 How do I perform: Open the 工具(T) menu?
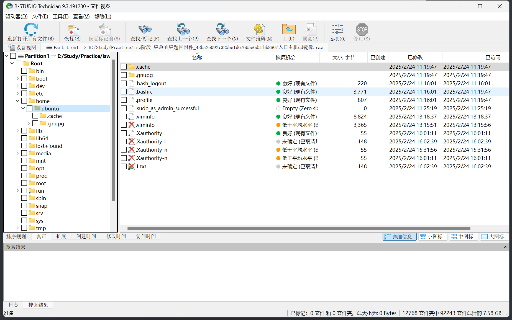click(x=61, y=17)
